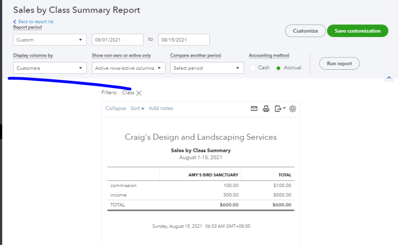Select the Accrual accounting method
Screen dimensions: 402x249
click(x=279, y=68)
